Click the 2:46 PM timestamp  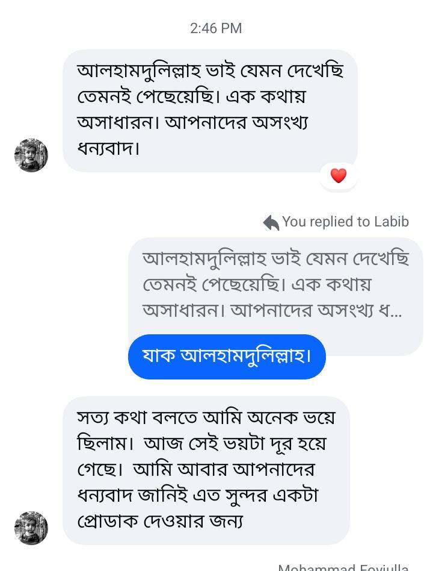point(216,28)
